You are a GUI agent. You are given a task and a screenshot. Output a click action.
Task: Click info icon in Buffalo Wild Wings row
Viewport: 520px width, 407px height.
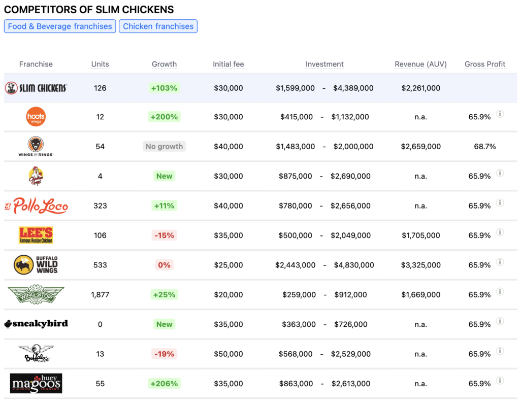tap(500, 262)
